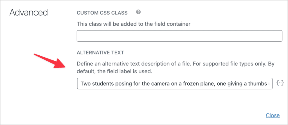
Task: Open merge tags picker beside alt text
Action: point(280,83)
